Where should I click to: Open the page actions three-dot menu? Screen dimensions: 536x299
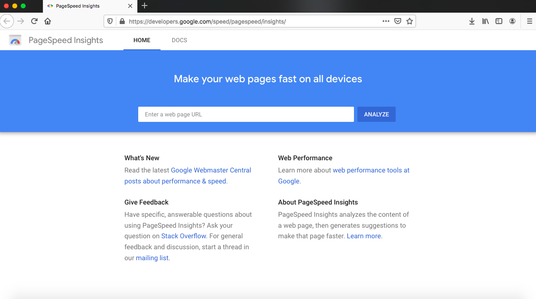pos(386,21)
